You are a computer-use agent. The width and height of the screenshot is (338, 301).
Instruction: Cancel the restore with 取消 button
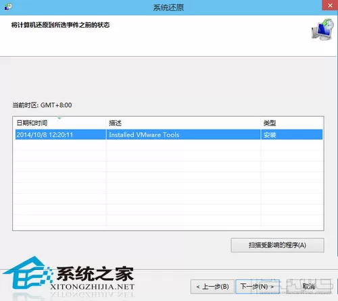(x=308, y=287)
